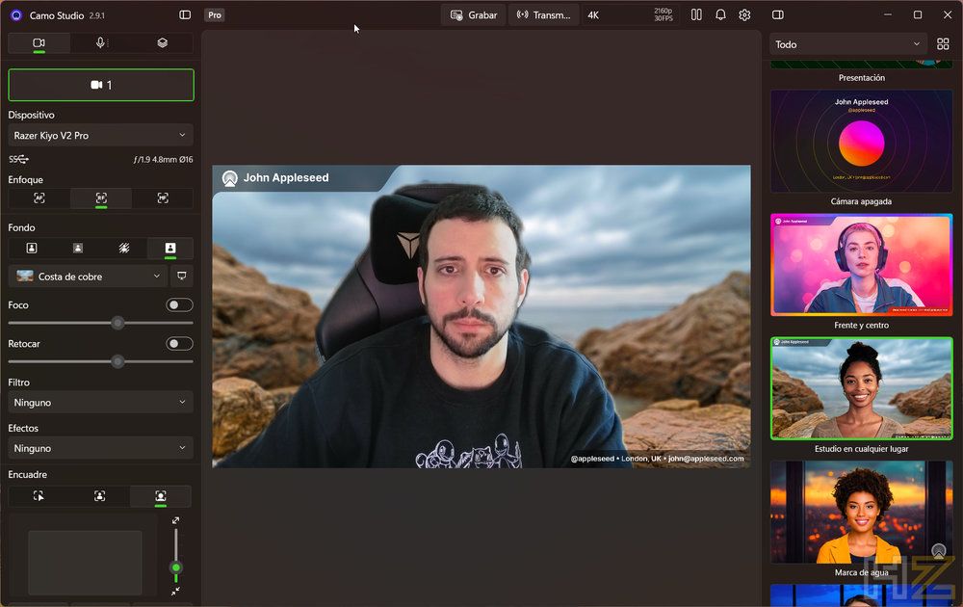
Task: Click the @appleseed contact overlay text
Action: pos(657,459)
